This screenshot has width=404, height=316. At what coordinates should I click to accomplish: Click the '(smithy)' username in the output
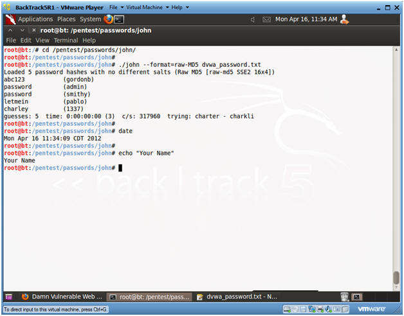[x=77, y=94]
